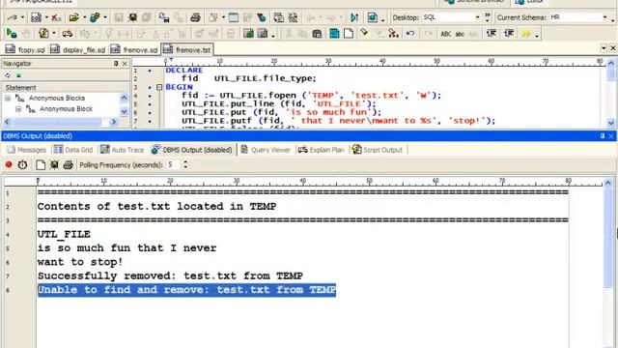Open the Explain Plan tab
Screen dimensions: 618x348
point(321,150)
